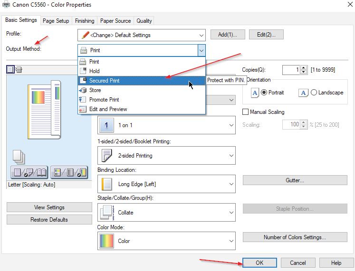Click the Canon printer title bar icon

pyautogui.click(x=6, y=5)
